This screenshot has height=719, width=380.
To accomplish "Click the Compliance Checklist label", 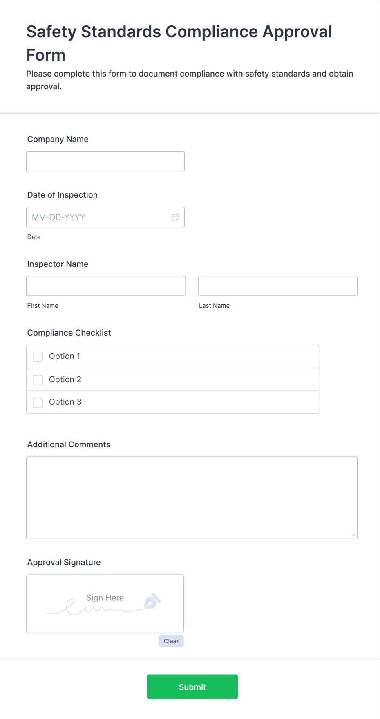I will [69, 333].
